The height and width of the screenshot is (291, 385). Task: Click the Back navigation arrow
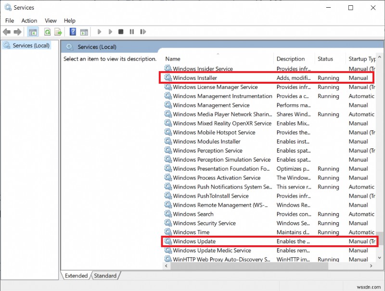coord(6,32)
